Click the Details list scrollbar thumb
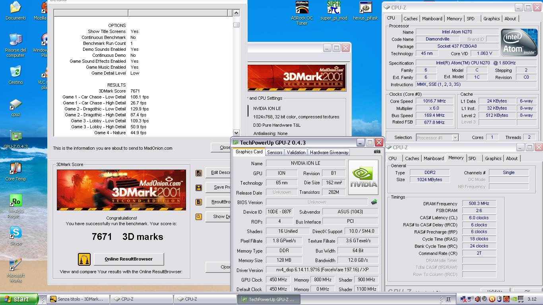Image resolution: width=543 pixels, height=305 pixels. click(x=236, y=25)
